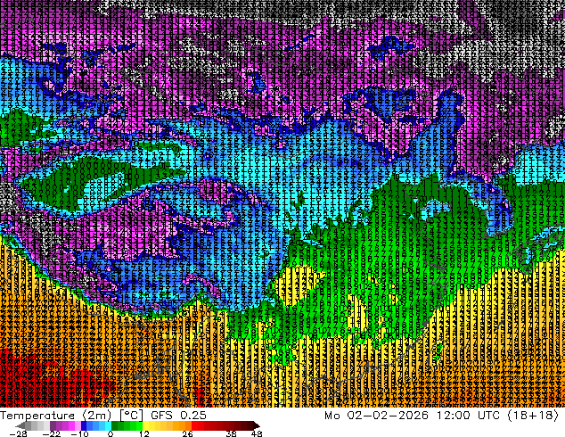
Task: Click the cyan legend swatch left of 0
Action: point(108,425)
